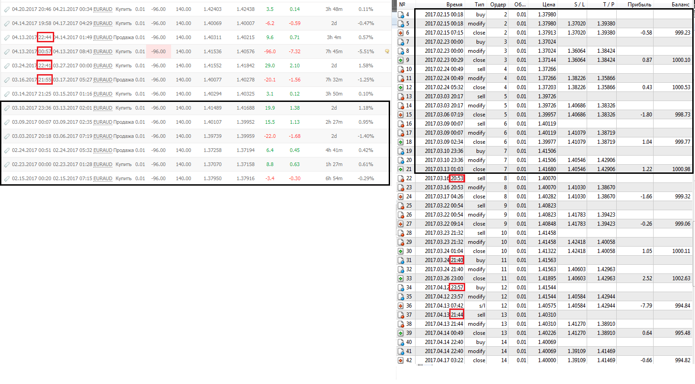
Task: Open the EURAUD link on the 03.14.2017 21:25 row
Action: tap(103, 94)
